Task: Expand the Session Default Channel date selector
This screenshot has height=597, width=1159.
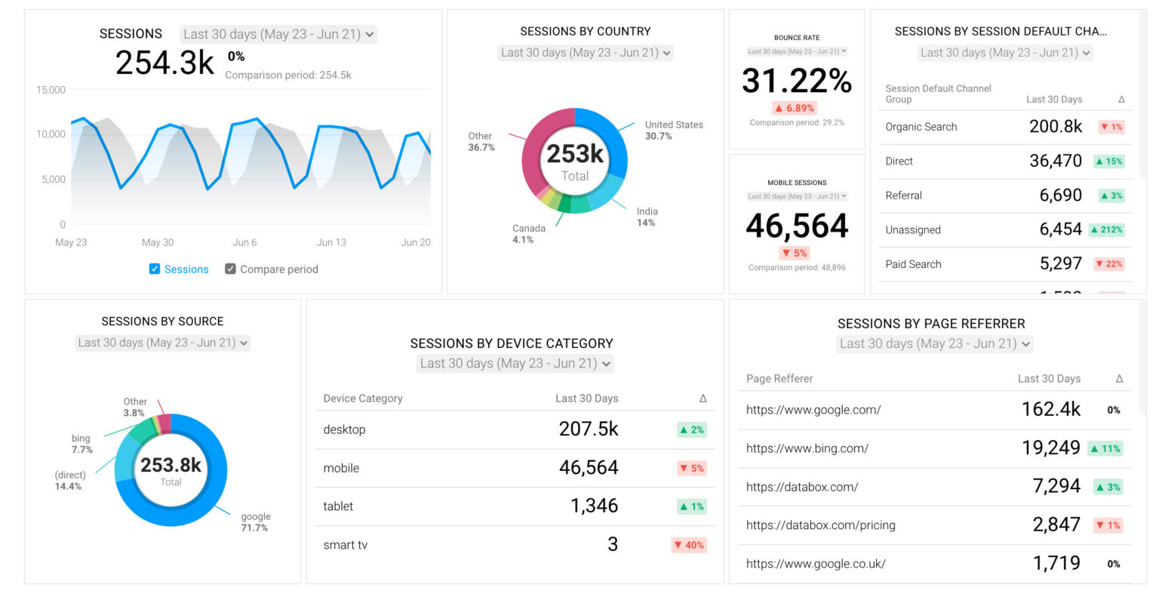Action: (x=1004, y=52)
